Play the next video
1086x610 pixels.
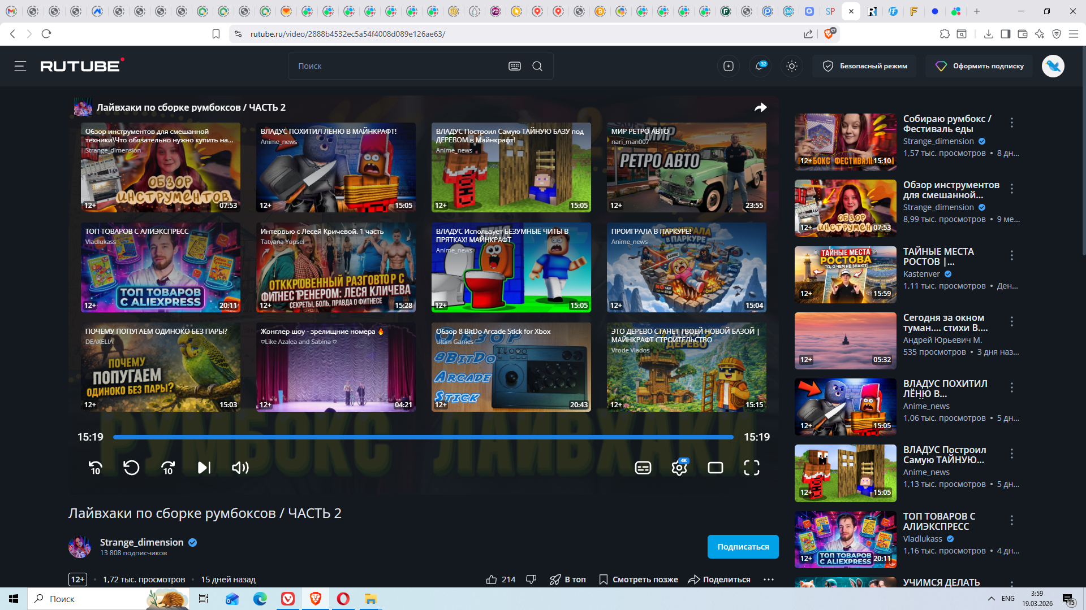pos(204,468)
